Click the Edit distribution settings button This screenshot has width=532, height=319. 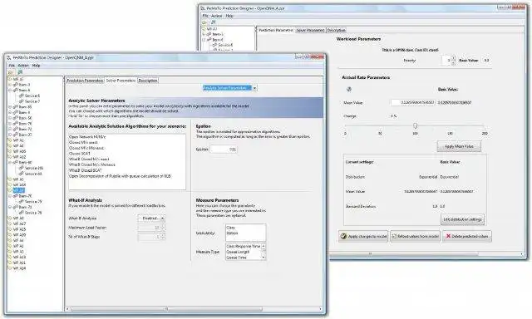coord(462,219)
